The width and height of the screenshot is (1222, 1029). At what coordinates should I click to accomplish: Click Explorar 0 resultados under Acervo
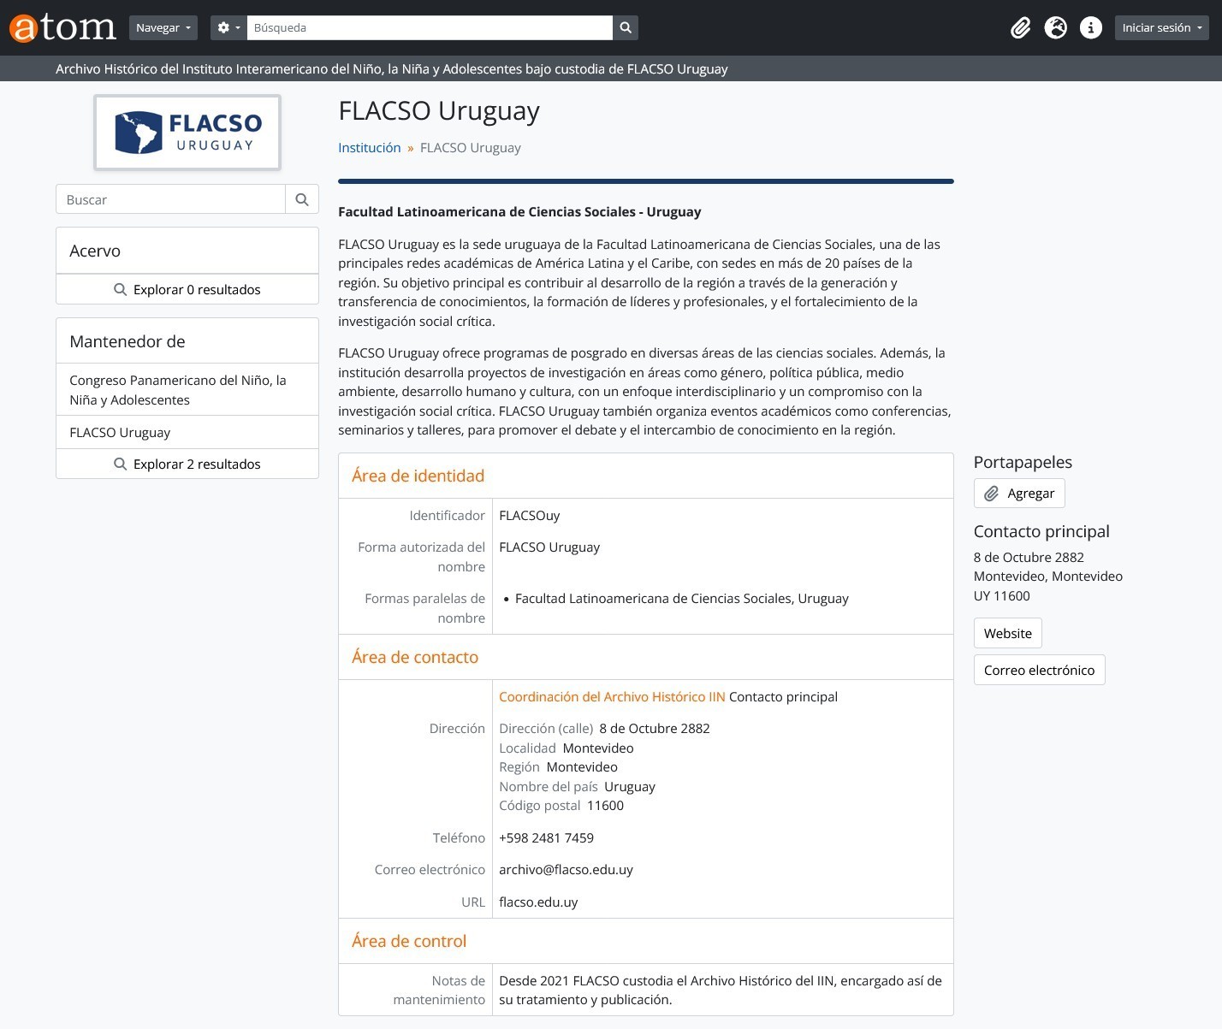[x=187, y=290]
